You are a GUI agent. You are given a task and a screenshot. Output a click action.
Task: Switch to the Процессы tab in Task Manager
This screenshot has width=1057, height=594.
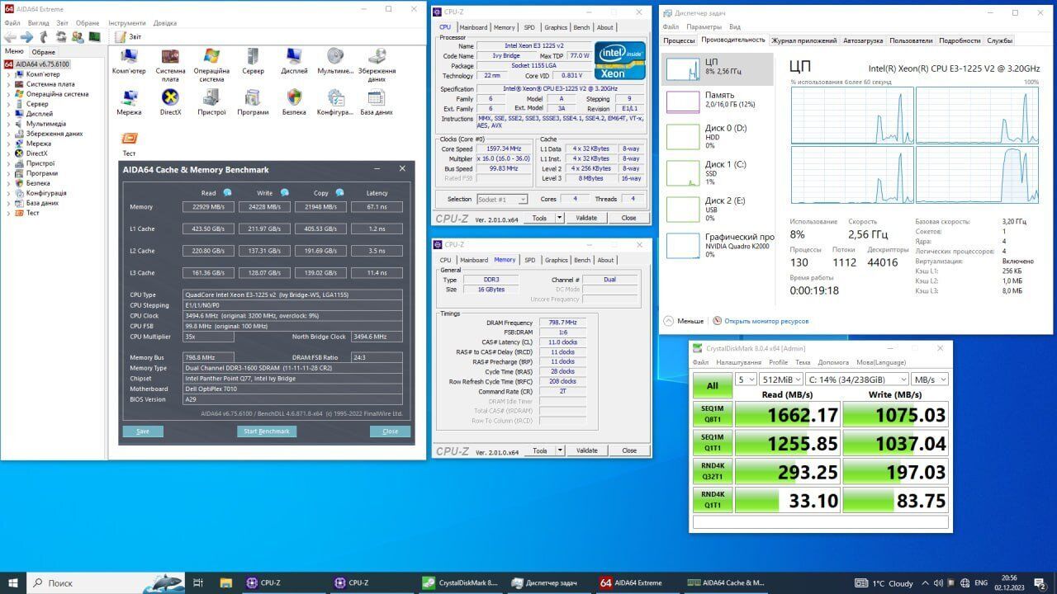coord(679,40)
